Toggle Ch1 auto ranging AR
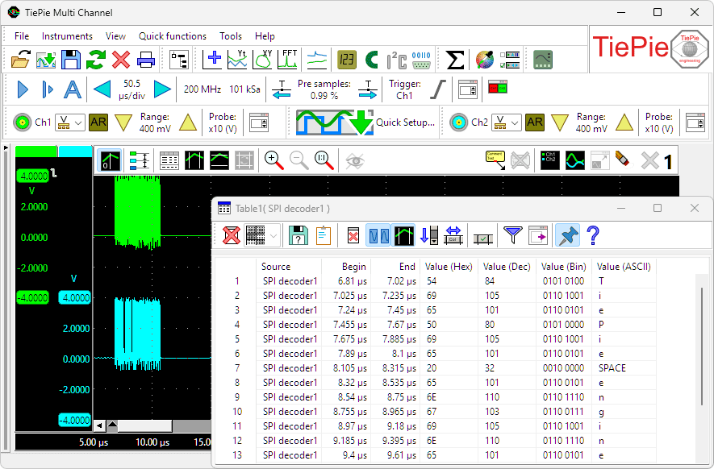 (x=98, y=122)
